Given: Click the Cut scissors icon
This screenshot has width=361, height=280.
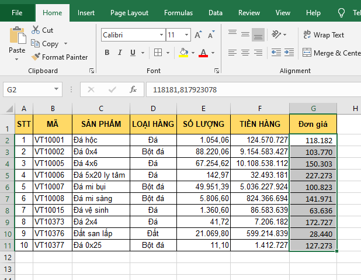Looking at the screenshot, I should coord(36,30).
